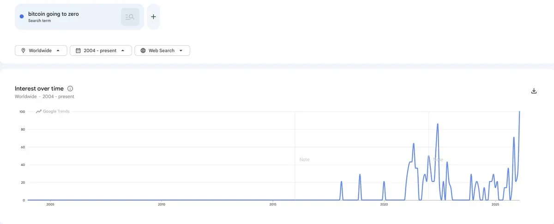Click the Interest over time heading
This screenshot has height=224, width=554.
click(x=39, y=88)
